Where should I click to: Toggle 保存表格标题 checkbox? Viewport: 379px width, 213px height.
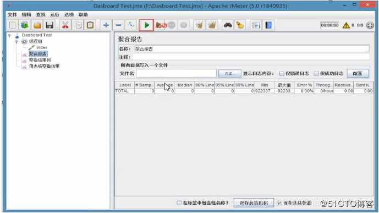[x=279, y=203]
